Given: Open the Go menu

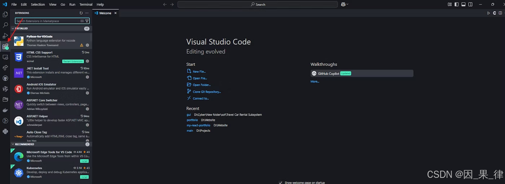Looking at the screenshot, I should point(63,4).
